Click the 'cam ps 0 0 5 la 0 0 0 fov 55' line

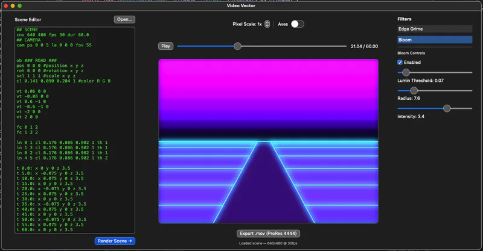click(x=54, y=45)
